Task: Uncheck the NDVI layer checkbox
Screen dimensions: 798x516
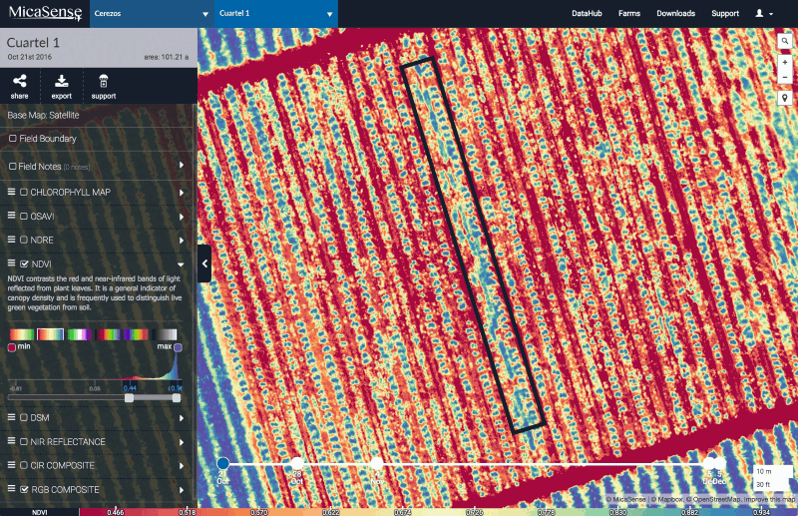Action: click(x=25, y=263)
